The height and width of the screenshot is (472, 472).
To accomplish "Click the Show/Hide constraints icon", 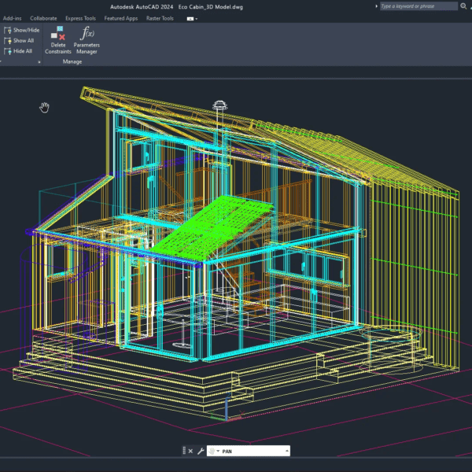I will click(x=8, y=30).
